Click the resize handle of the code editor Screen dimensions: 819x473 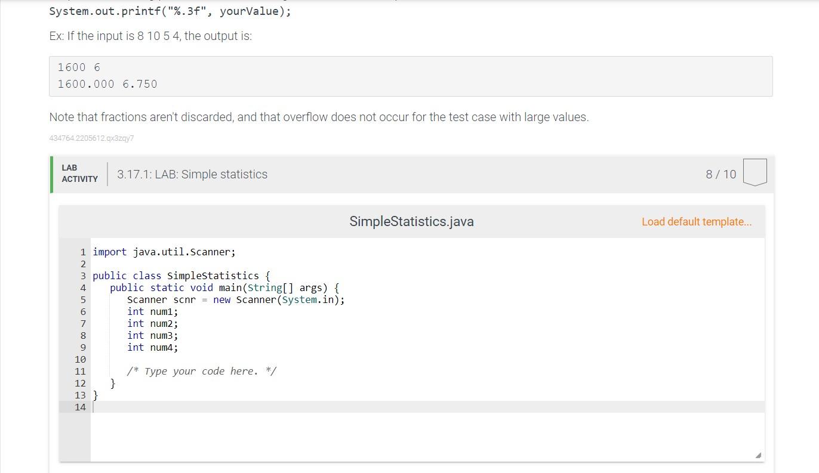(x=757, y=454)
